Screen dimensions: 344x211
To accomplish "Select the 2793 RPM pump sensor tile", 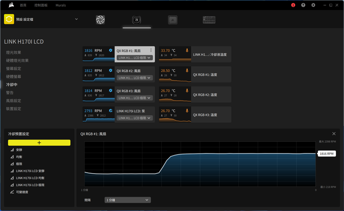I will tap(98, 115).
